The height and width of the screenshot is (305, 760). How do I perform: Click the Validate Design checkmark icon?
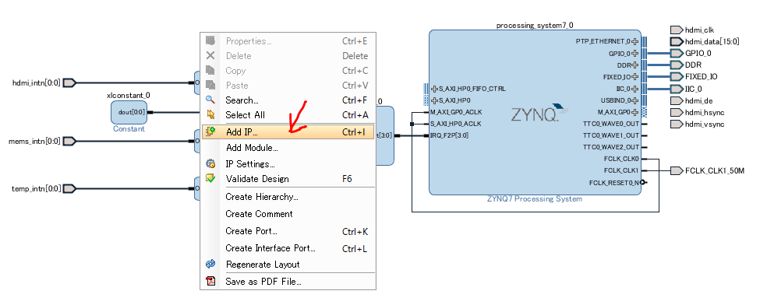pos(210,178)
